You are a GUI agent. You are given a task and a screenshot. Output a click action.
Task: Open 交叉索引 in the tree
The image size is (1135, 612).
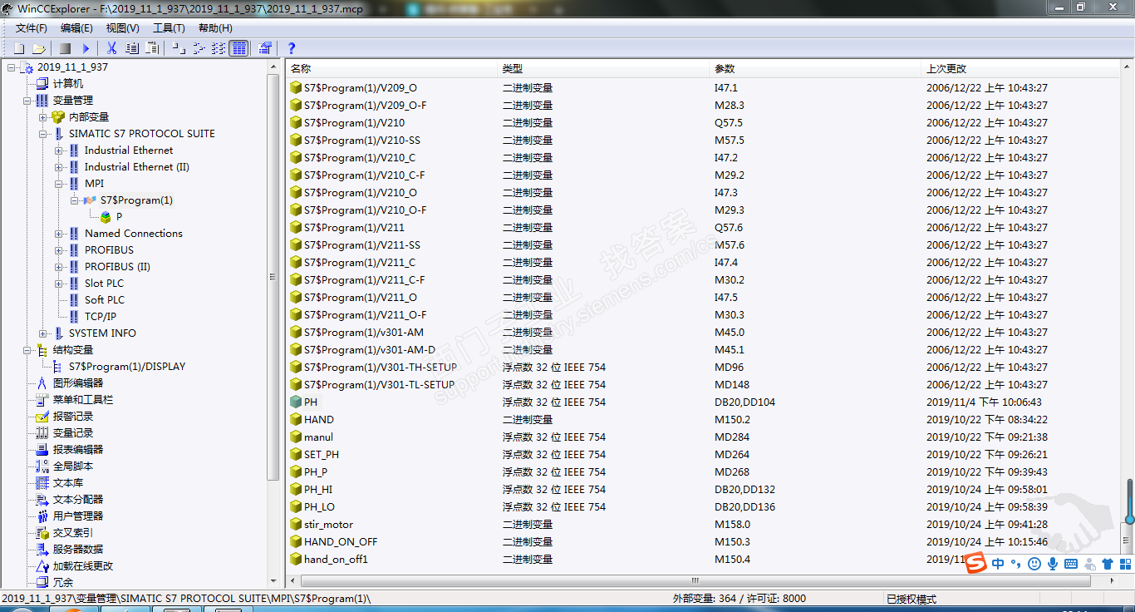coord(73,533)
